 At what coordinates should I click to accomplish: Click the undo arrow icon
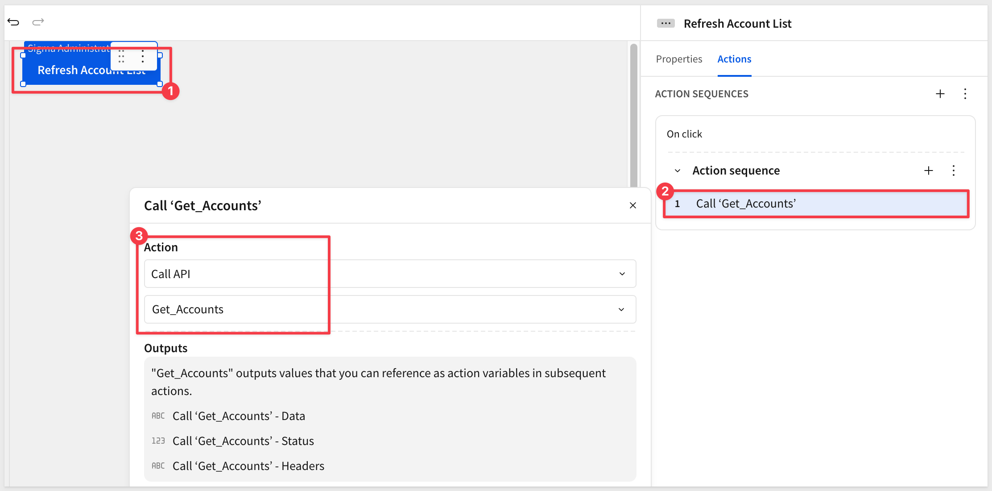pos(13,22)
